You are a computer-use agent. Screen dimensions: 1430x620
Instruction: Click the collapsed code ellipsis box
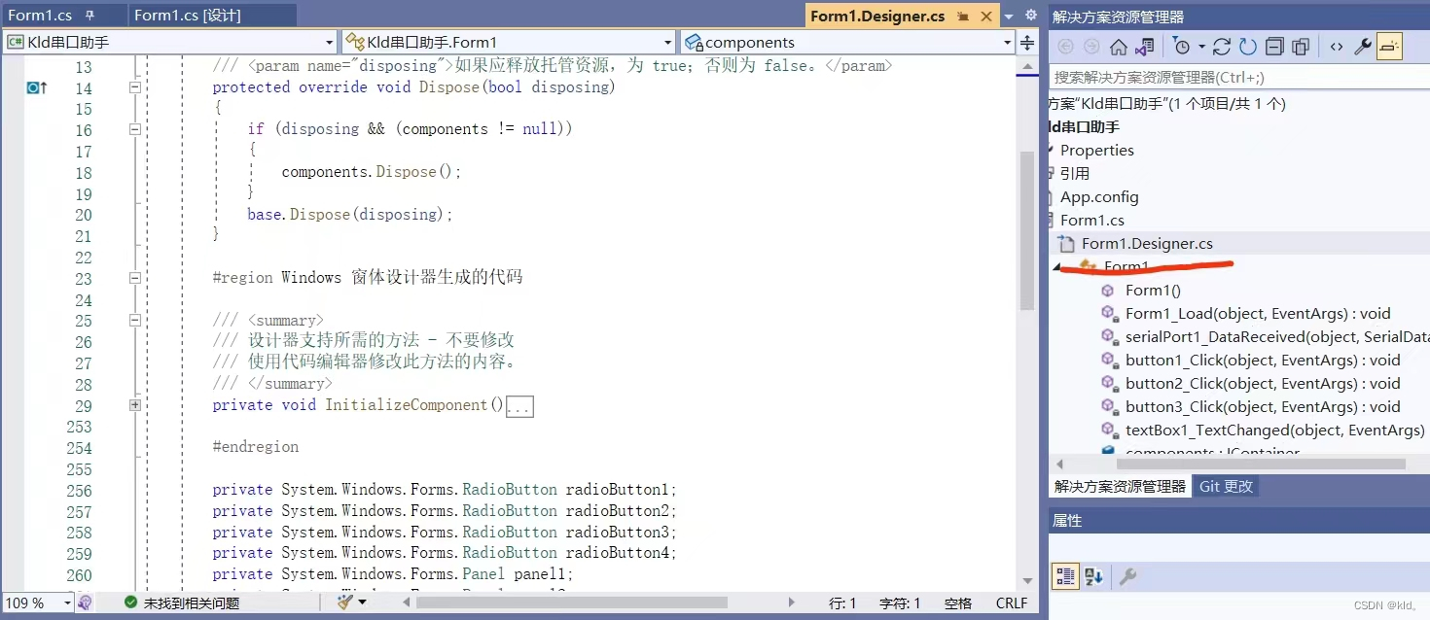point(519,407)
